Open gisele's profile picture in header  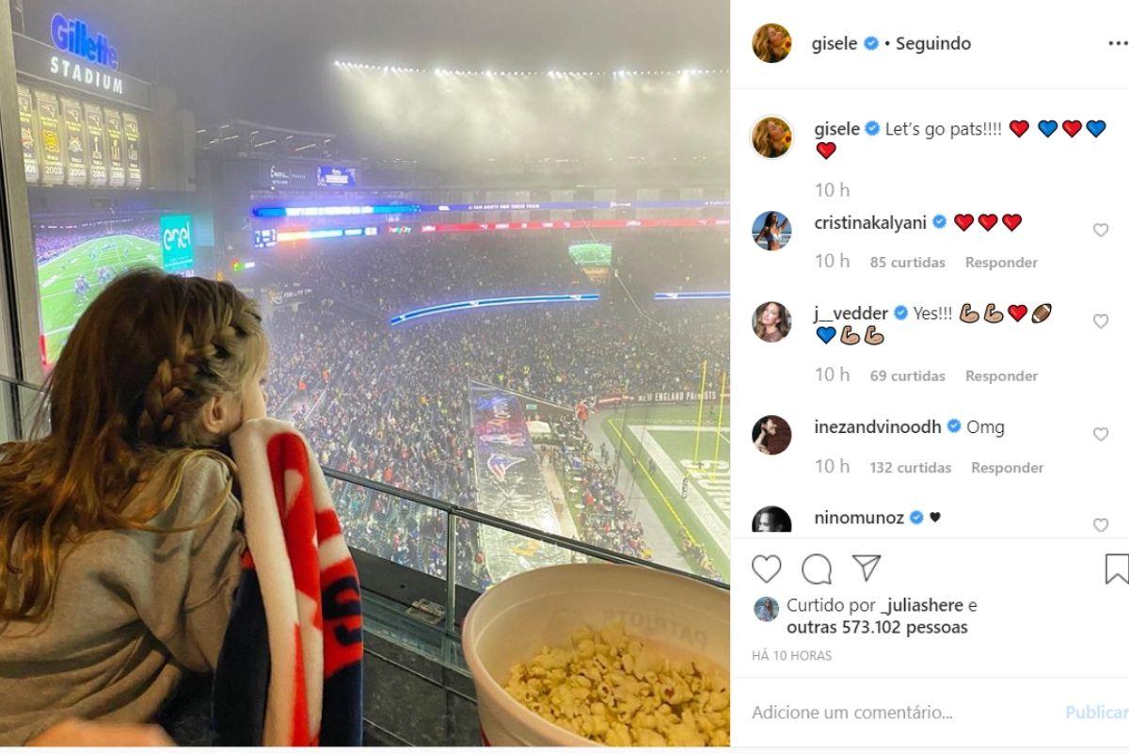pos(771,43)
